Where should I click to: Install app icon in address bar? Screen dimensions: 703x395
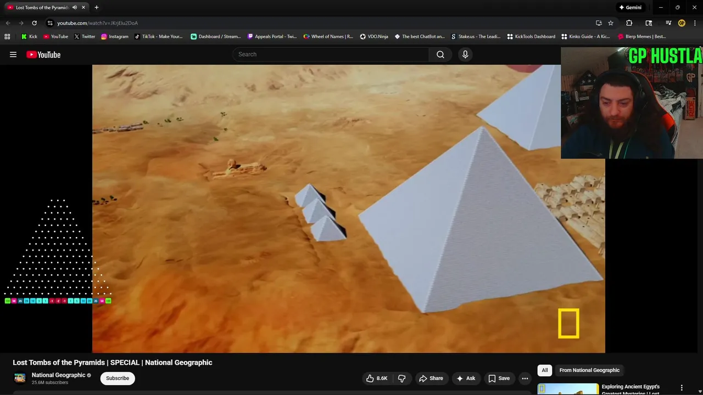tap(599, 23)
